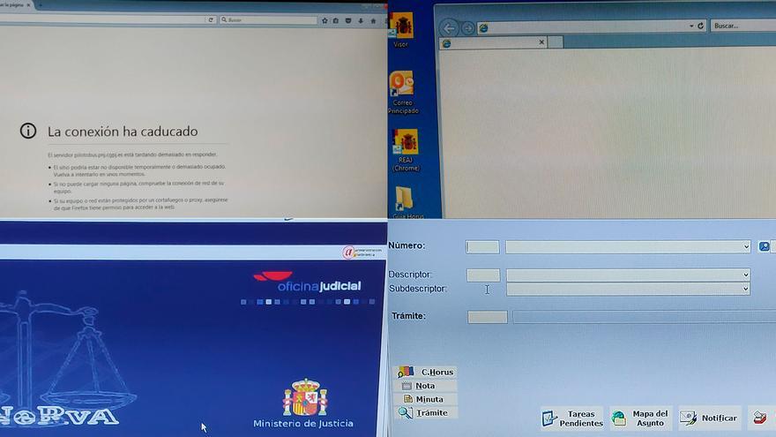Click the Internet Explorer refresh icon
776x437 pixels.
point(701,26)
